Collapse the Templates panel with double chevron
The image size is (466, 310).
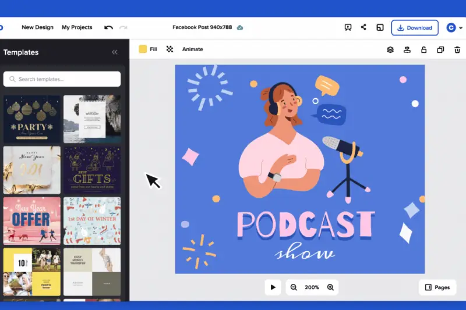115,52
